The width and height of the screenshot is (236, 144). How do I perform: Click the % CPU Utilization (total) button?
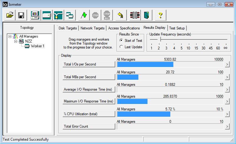click(89, 114)
